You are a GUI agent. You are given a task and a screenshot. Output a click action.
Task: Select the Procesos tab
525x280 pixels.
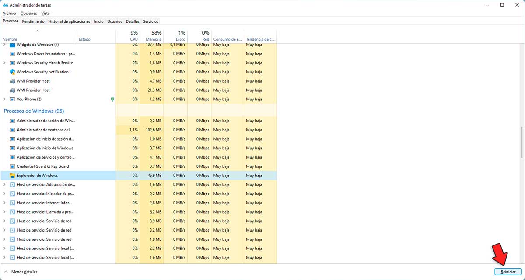pyautogui.click(x=10, y=21)
